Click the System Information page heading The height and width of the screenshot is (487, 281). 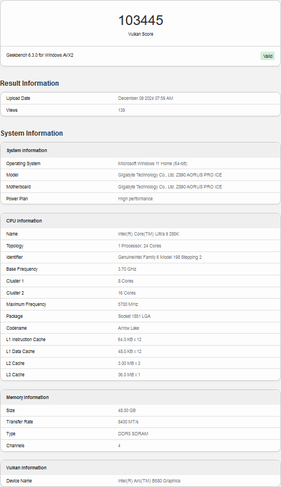coord(32,133)
